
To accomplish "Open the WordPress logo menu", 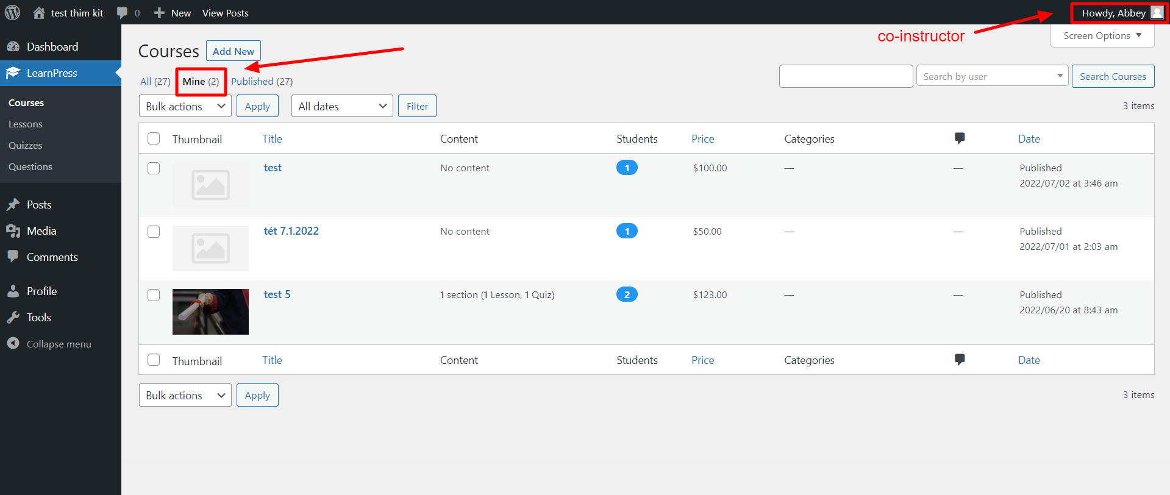I will tap(12, 12).
